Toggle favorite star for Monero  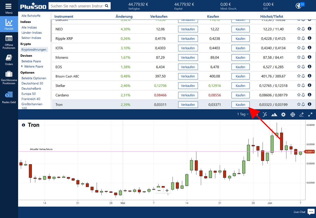point(299,57)
